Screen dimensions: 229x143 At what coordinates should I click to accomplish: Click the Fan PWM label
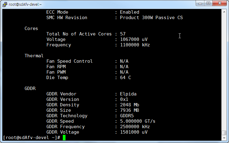pos(56,72)
